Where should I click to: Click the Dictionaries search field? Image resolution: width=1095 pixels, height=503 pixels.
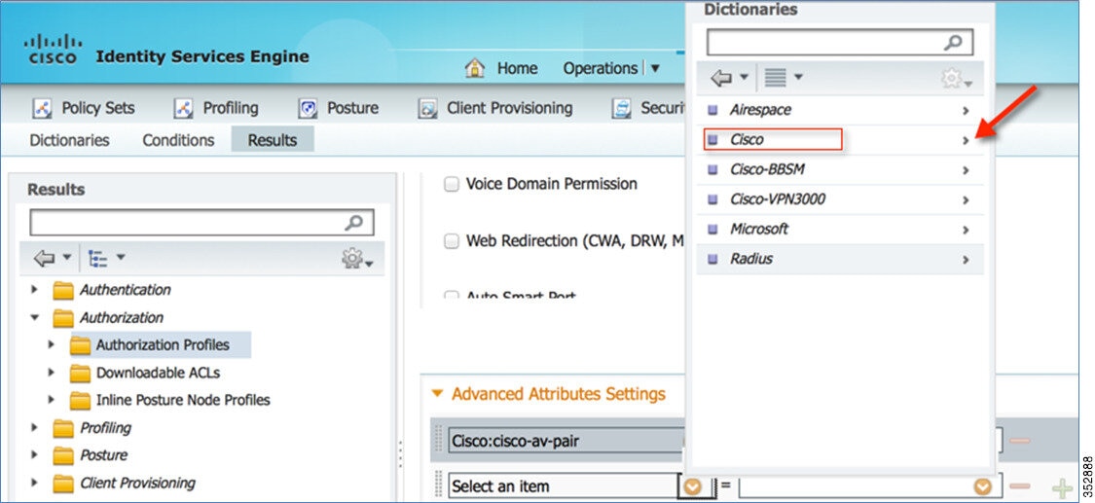click(840, 43)
